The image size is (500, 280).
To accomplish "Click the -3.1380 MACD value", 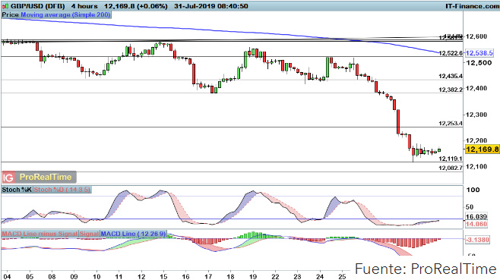I will coord(477,240).
